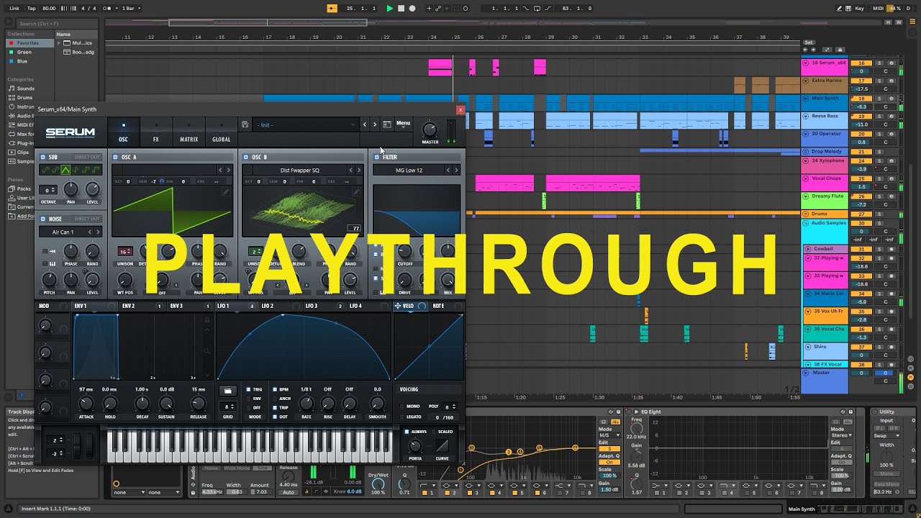The height and width of the screenshot is (518, 921).
Task: Edit the 80.00 tempo field
Action: point(48,9)
